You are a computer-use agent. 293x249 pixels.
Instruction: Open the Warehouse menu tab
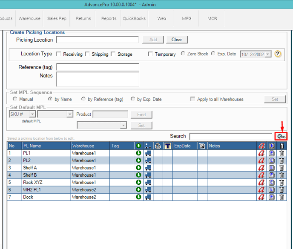[x=29, y=19]
